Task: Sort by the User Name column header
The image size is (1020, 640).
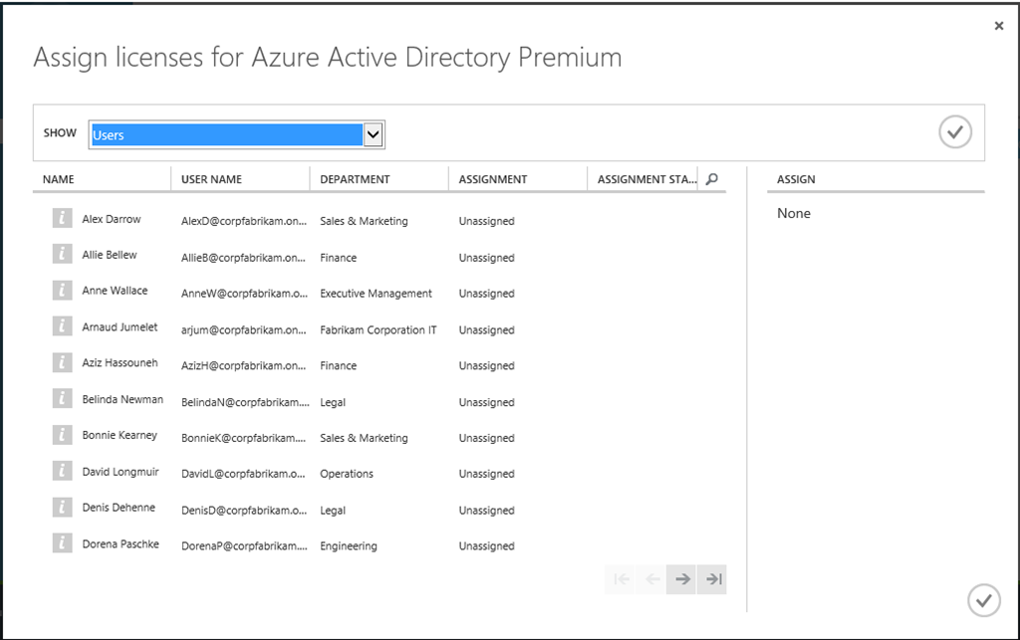Action: pos(211,179)
